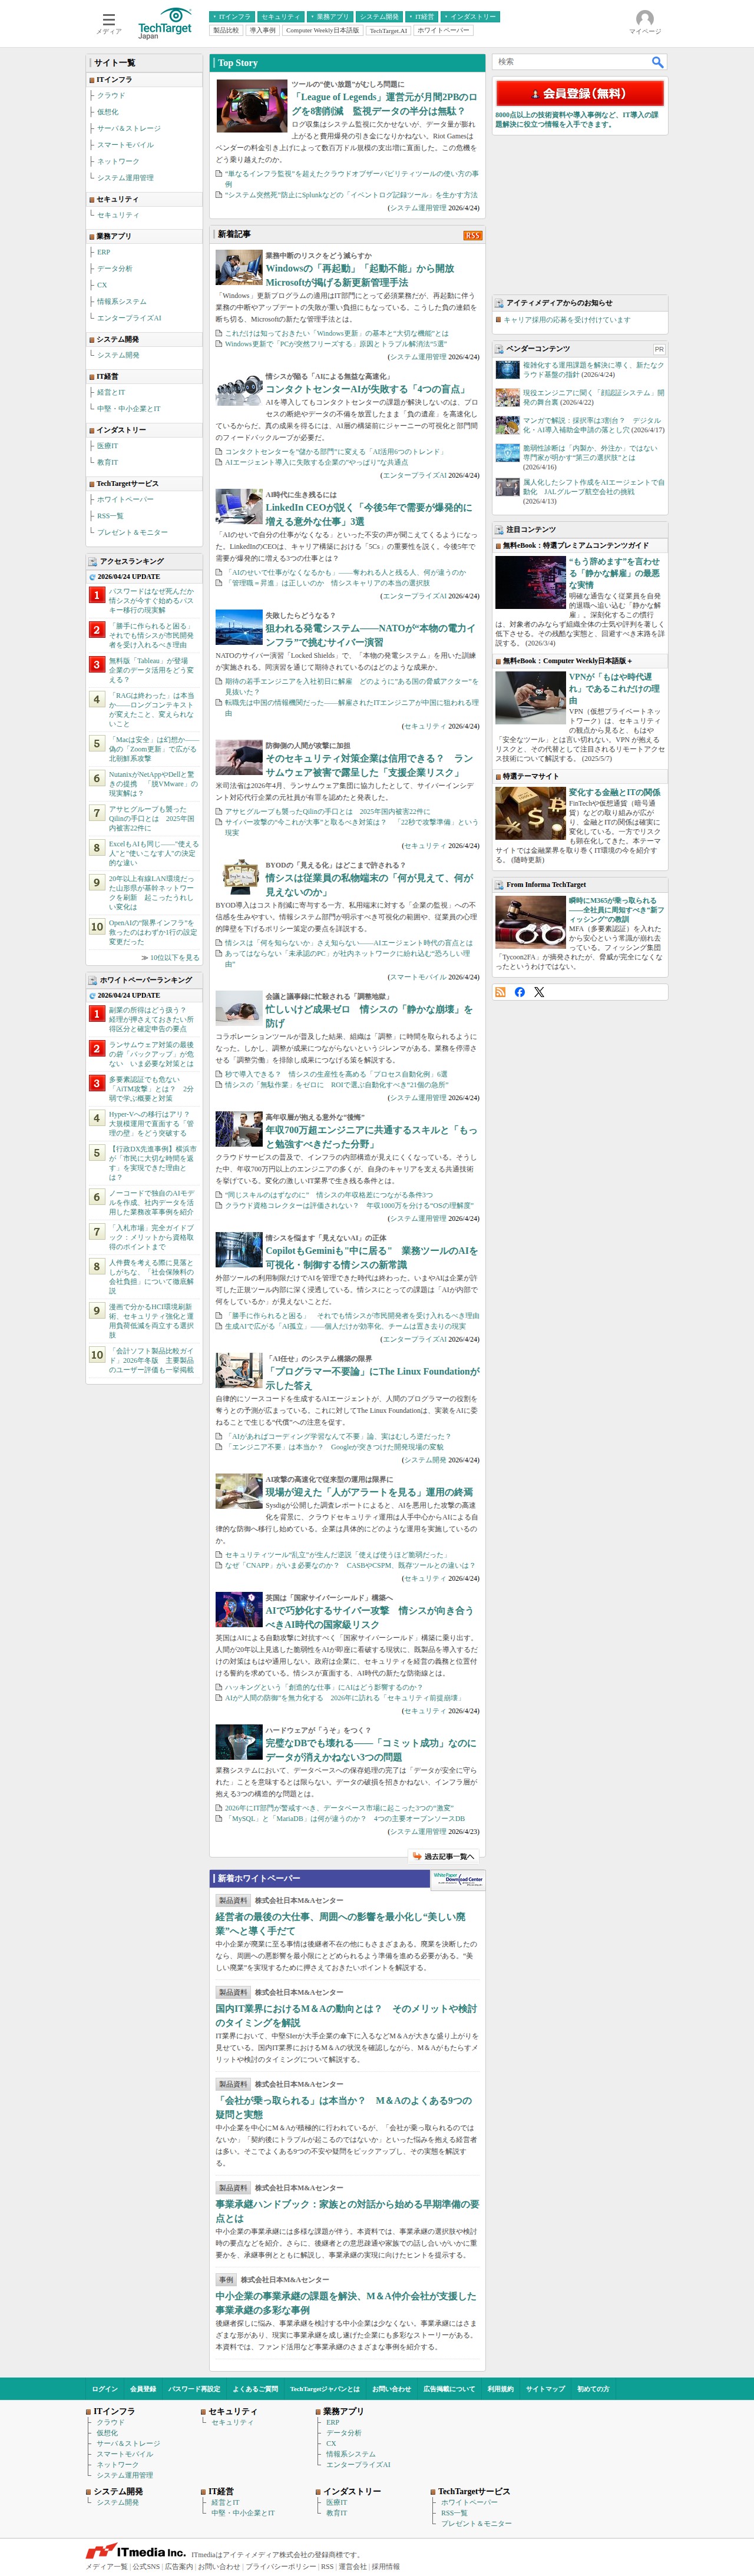Click パスワード再設定 in the green footer bar
The height and width of the screenshot is (2576, 754).
(x=193, y=2388)
